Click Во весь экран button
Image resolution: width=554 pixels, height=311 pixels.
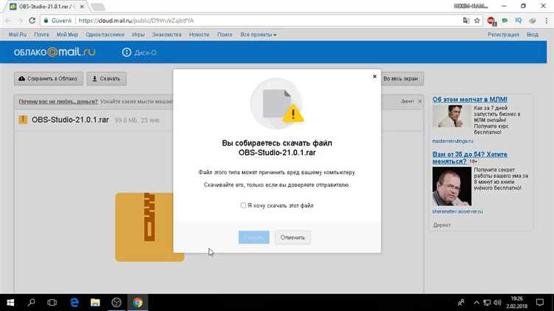tap(401, 79)
